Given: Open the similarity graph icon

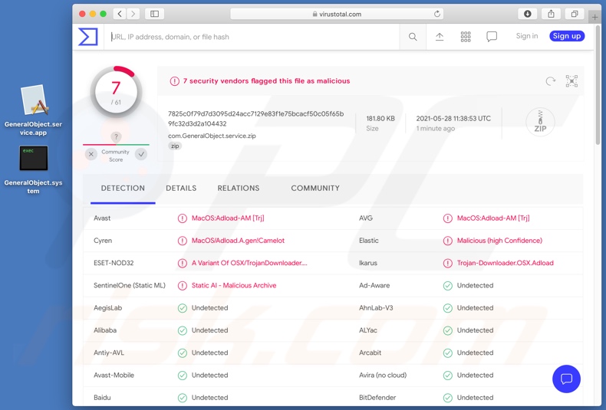Looking at the screenshot, I should [x=571, y=81].
